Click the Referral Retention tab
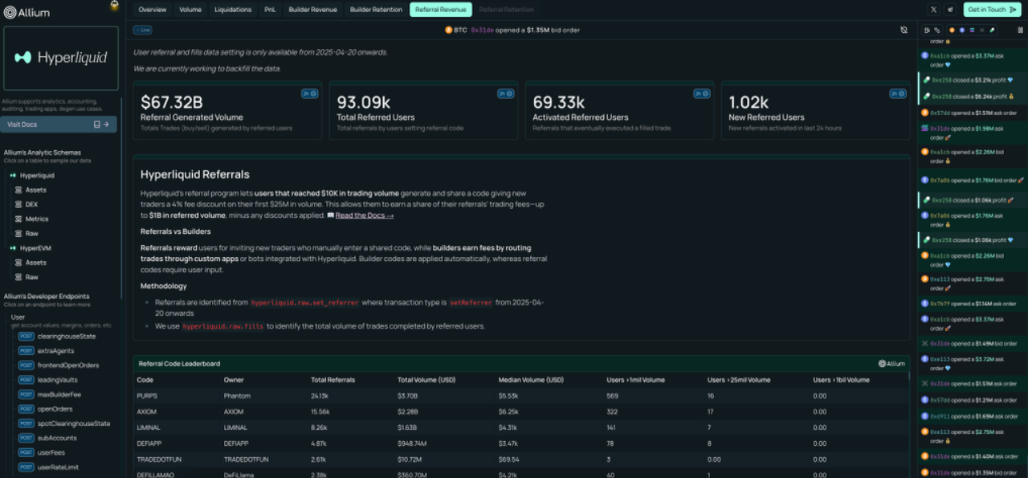This screenshot has height=478, width=1028. point(506,10)
